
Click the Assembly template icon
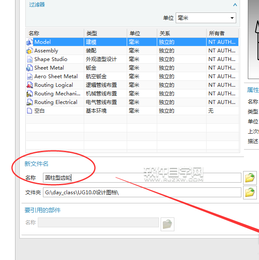click(30, 51)
